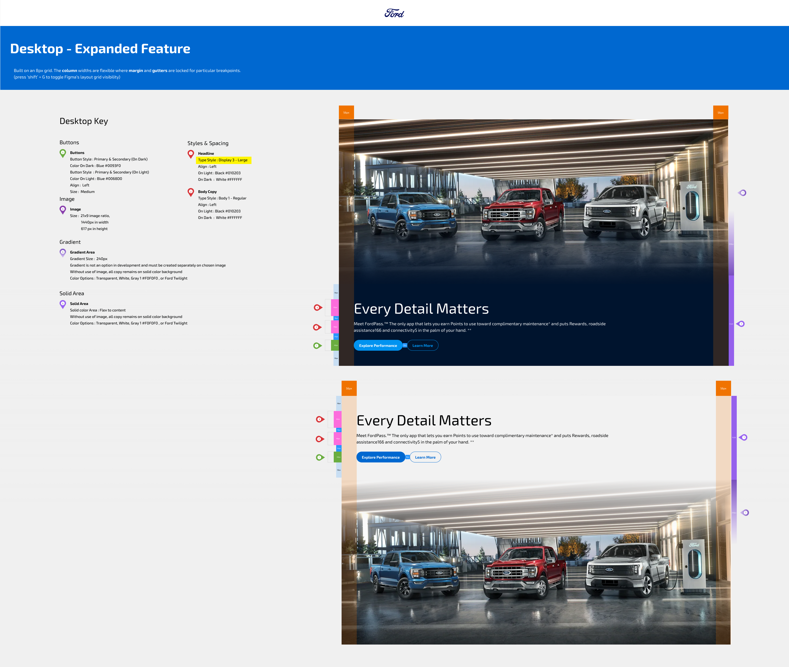
Task: Click 'Size : Medium' text under Buttons
Action: (83, 192)
